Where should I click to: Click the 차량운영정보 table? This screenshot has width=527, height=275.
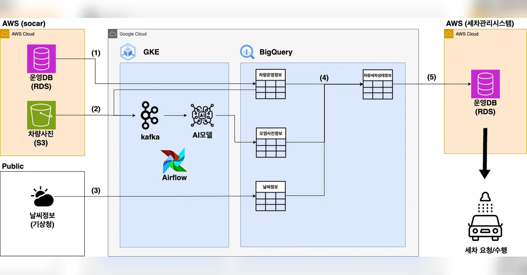point(271,85)
